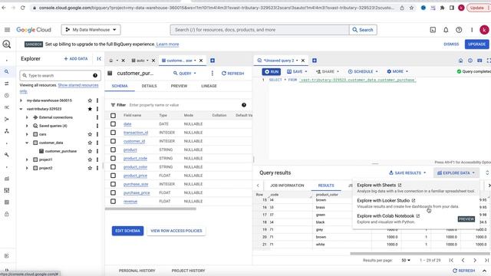Image resolution: width=491 pixels, height=276 pixels.
Task: Click the Upgrade button
Action: 476,44
